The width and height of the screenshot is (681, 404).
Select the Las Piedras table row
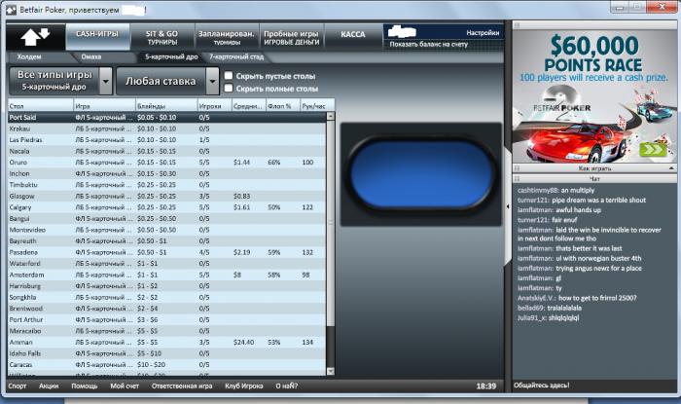166,140
